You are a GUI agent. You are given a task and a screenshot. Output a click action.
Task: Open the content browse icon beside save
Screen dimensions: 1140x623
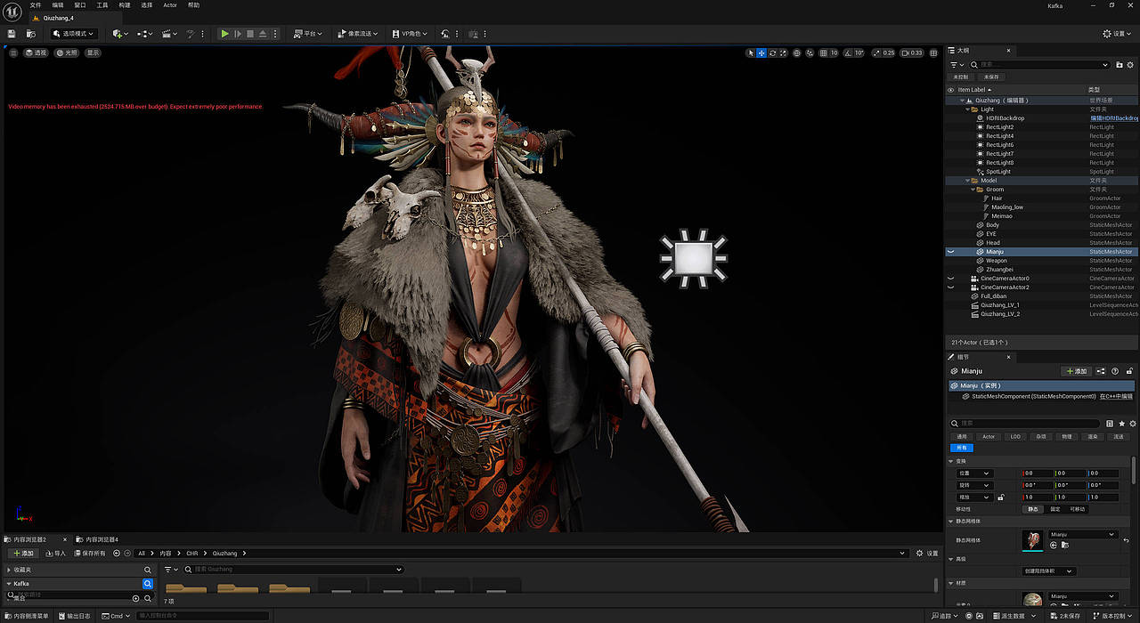coord(31,34)
